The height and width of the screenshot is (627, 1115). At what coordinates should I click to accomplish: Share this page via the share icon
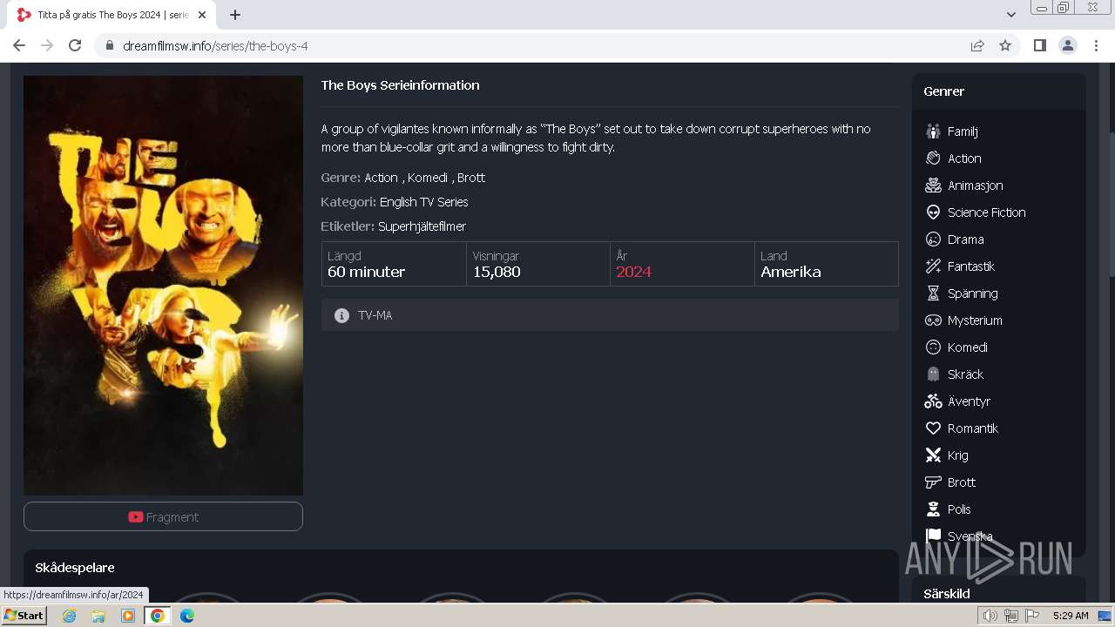[x=977, y=45]
